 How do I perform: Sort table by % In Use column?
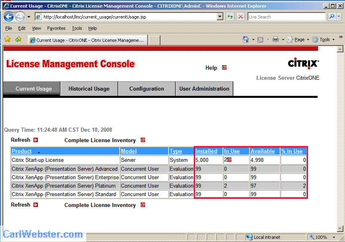point(292,151)
